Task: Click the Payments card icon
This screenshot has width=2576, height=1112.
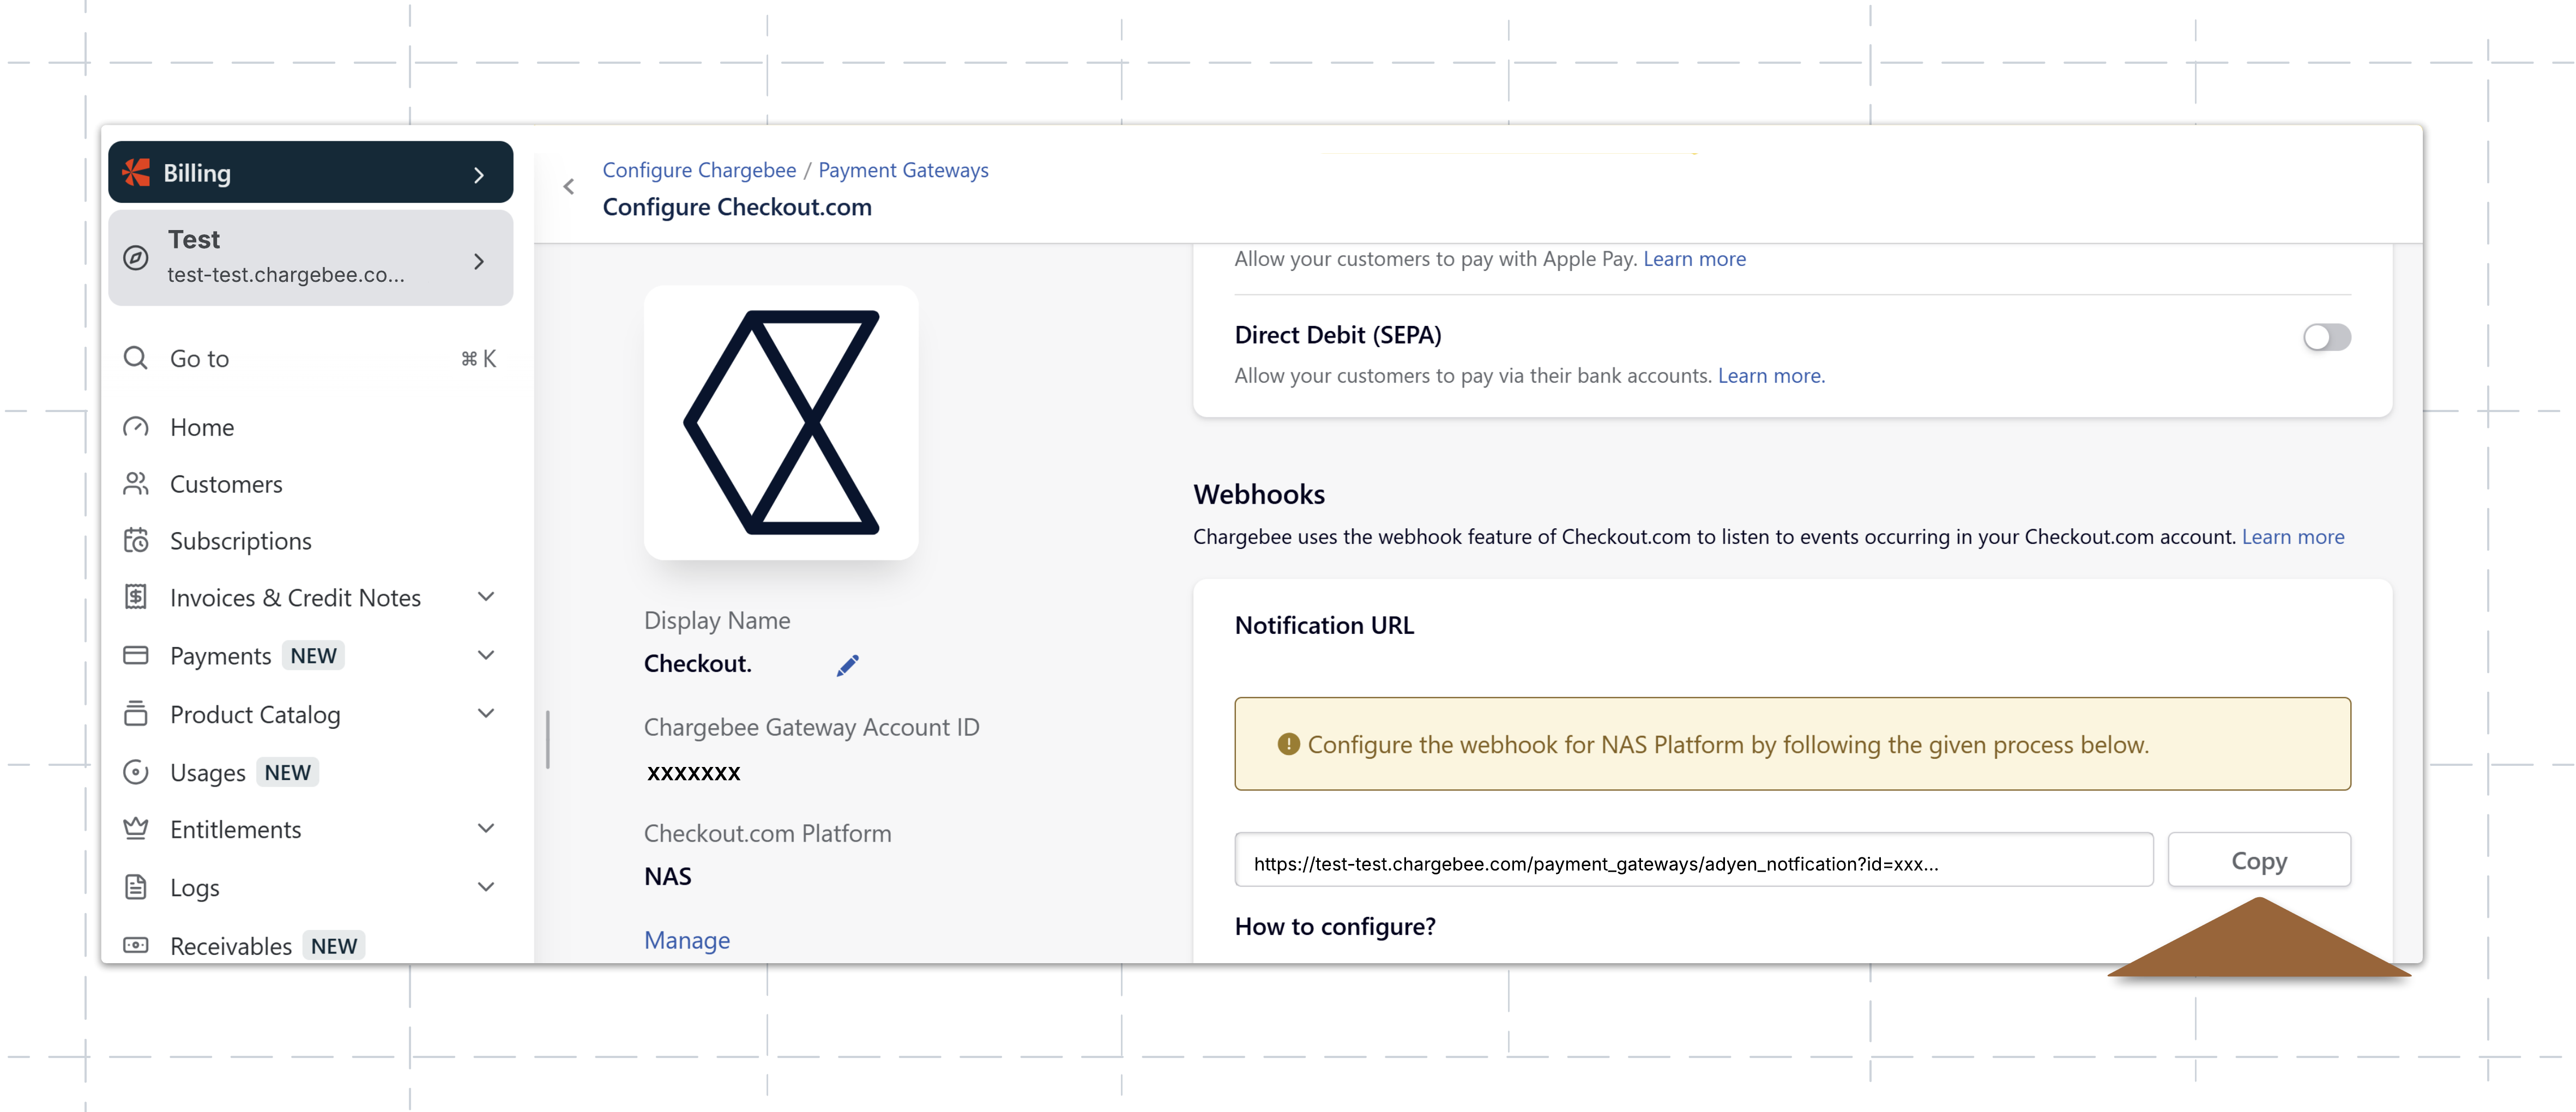Action: [136, 655]
